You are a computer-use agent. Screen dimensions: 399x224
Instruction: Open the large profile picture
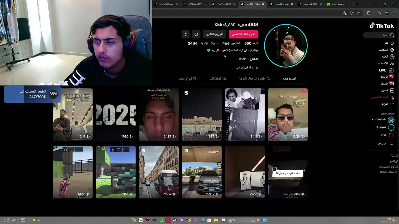pyautogui.click(x=286, y=46)
